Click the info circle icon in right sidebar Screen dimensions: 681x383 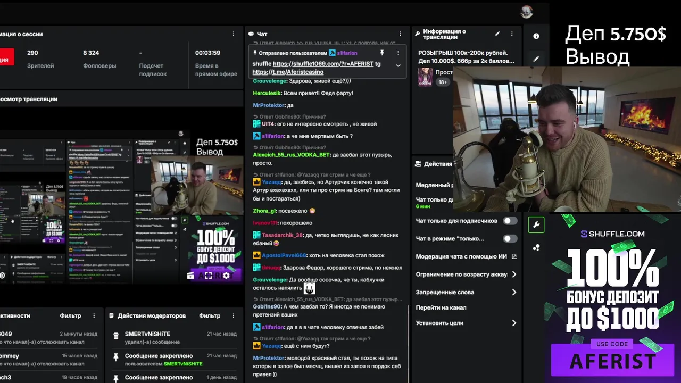536,36
